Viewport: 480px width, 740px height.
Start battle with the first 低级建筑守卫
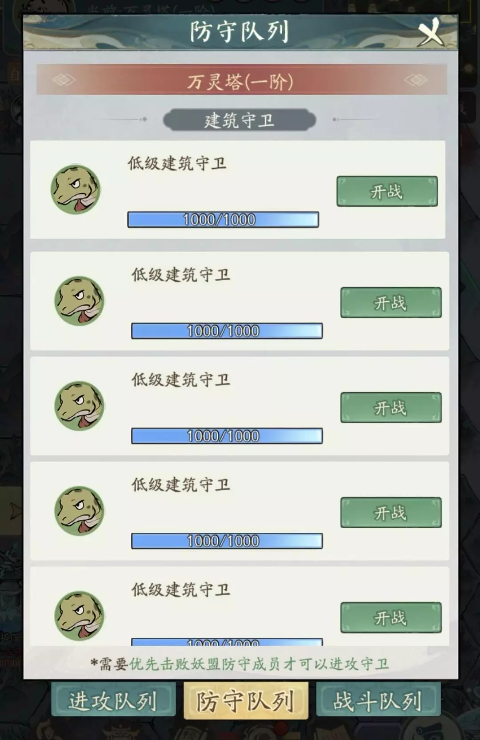point(387,191)
